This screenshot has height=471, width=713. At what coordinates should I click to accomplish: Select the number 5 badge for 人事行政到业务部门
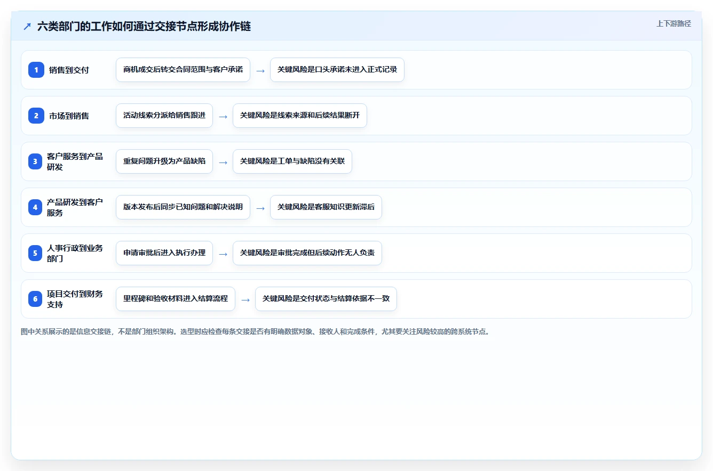(35, 253)
